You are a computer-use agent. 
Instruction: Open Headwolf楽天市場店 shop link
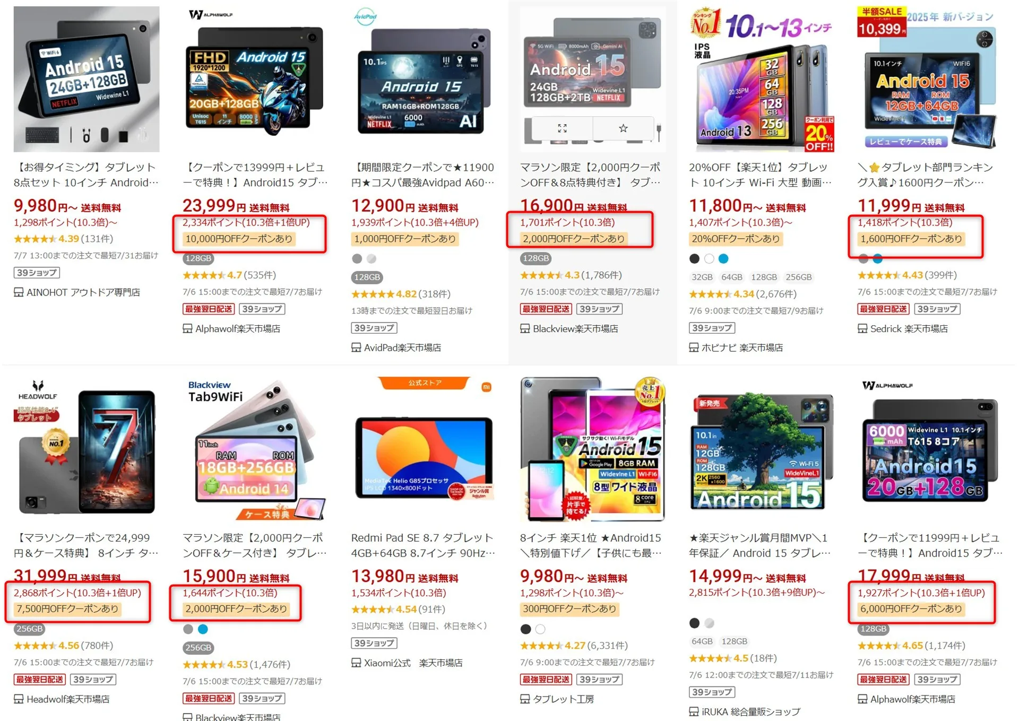coord(68,699)
